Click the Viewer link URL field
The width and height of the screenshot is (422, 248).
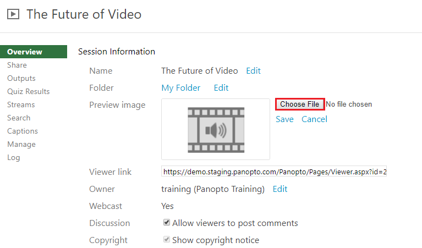[x=274, y=172]
